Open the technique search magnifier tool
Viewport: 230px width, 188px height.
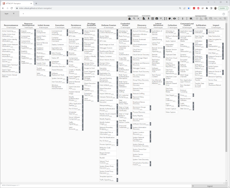point(134,18)
